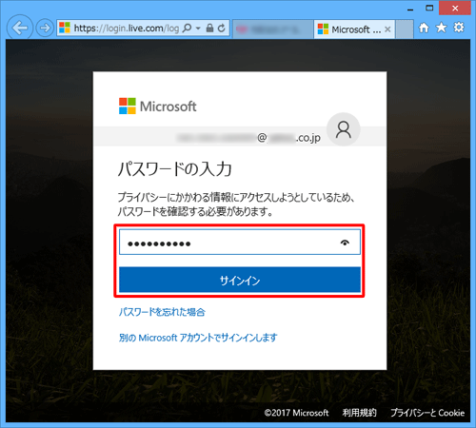Switch to the blurred first browser tab
Screen dimensions: 476x428
tap(273, 29)
